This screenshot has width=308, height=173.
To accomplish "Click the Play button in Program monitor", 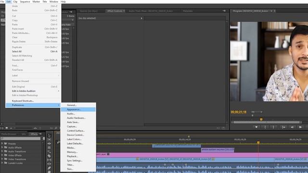I will pos(300,127).
